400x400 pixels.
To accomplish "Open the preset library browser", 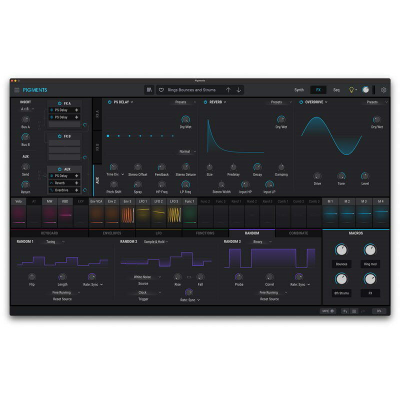I will (x=149, y=90).
